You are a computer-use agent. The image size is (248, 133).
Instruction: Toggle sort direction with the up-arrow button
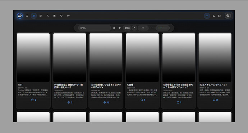[134, 28]
